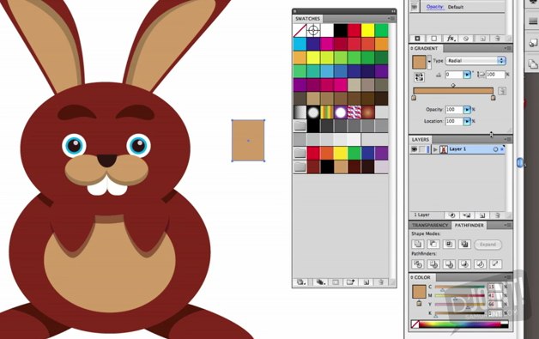The image size is (539, 339).
Task: Click the Swatches panel tab
Action: pyautogui.click(x=307, y=19)
